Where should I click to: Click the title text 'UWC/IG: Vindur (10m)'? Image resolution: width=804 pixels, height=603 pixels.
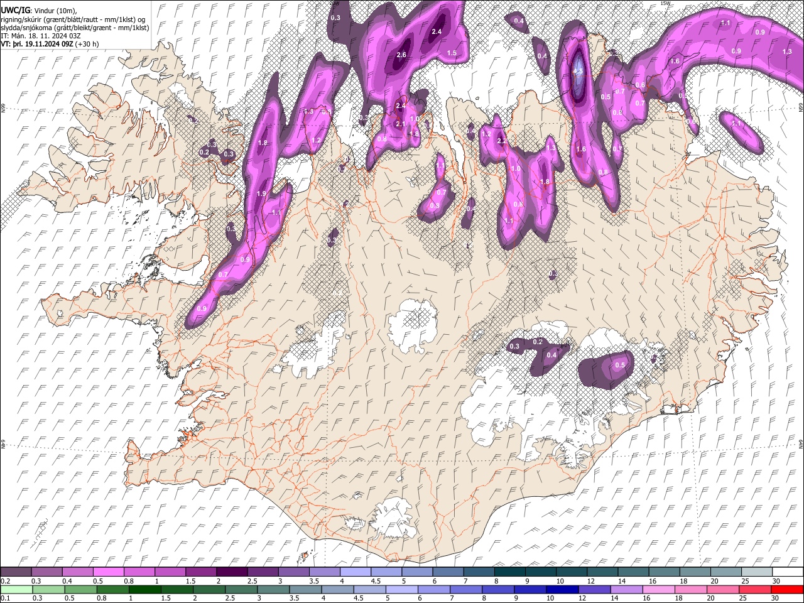pos(39,10)
